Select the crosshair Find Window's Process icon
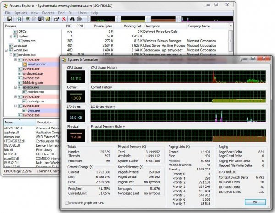Image resolution: width=275 pixels, height=213 pixels. pos(79,19)
